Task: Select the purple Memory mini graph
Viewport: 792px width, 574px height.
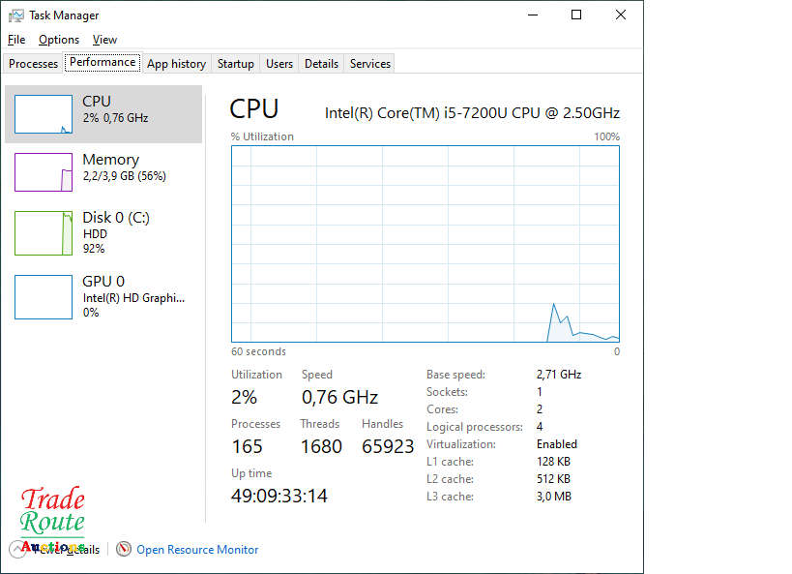Action: (44, 172)
